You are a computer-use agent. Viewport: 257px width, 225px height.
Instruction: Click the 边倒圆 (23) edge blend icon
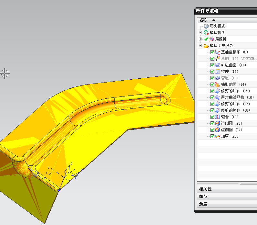(217, 123)
